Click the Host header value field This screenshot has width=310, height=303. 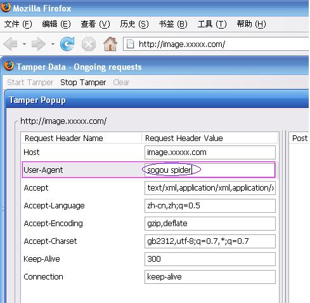tap(210, 152)
